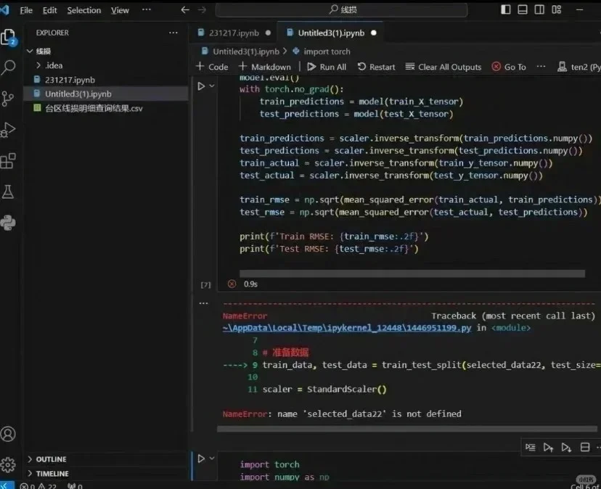Toggle the secondary side bar layout icon

[539, 9]
